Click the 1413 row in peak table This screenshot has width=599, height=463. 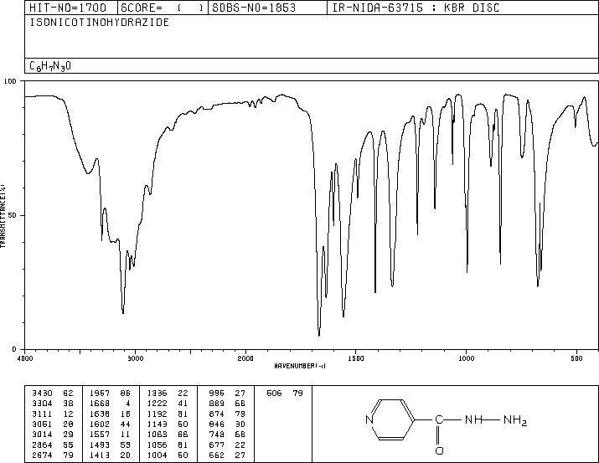(x=110, y=455)
